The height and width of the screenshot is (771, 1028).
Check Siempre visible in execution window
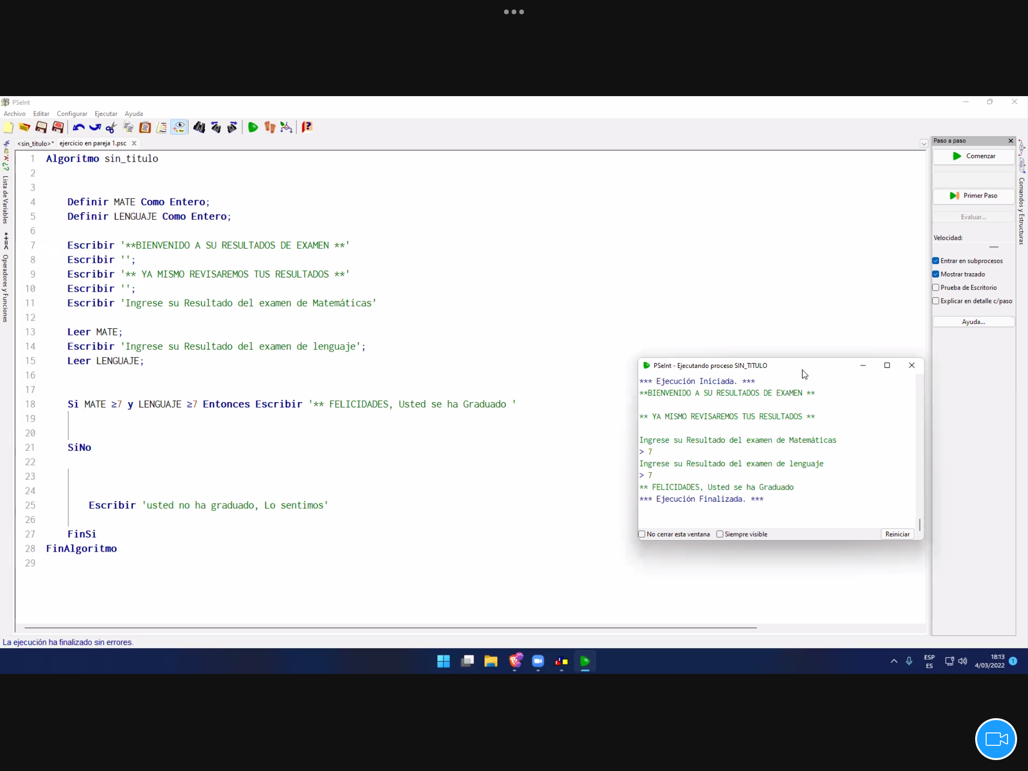tap(720, 534)
